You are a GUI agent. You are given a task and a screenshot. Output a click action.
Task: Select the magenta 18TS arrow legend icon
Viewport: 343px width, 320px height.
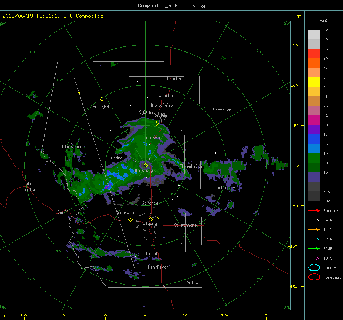314,258
